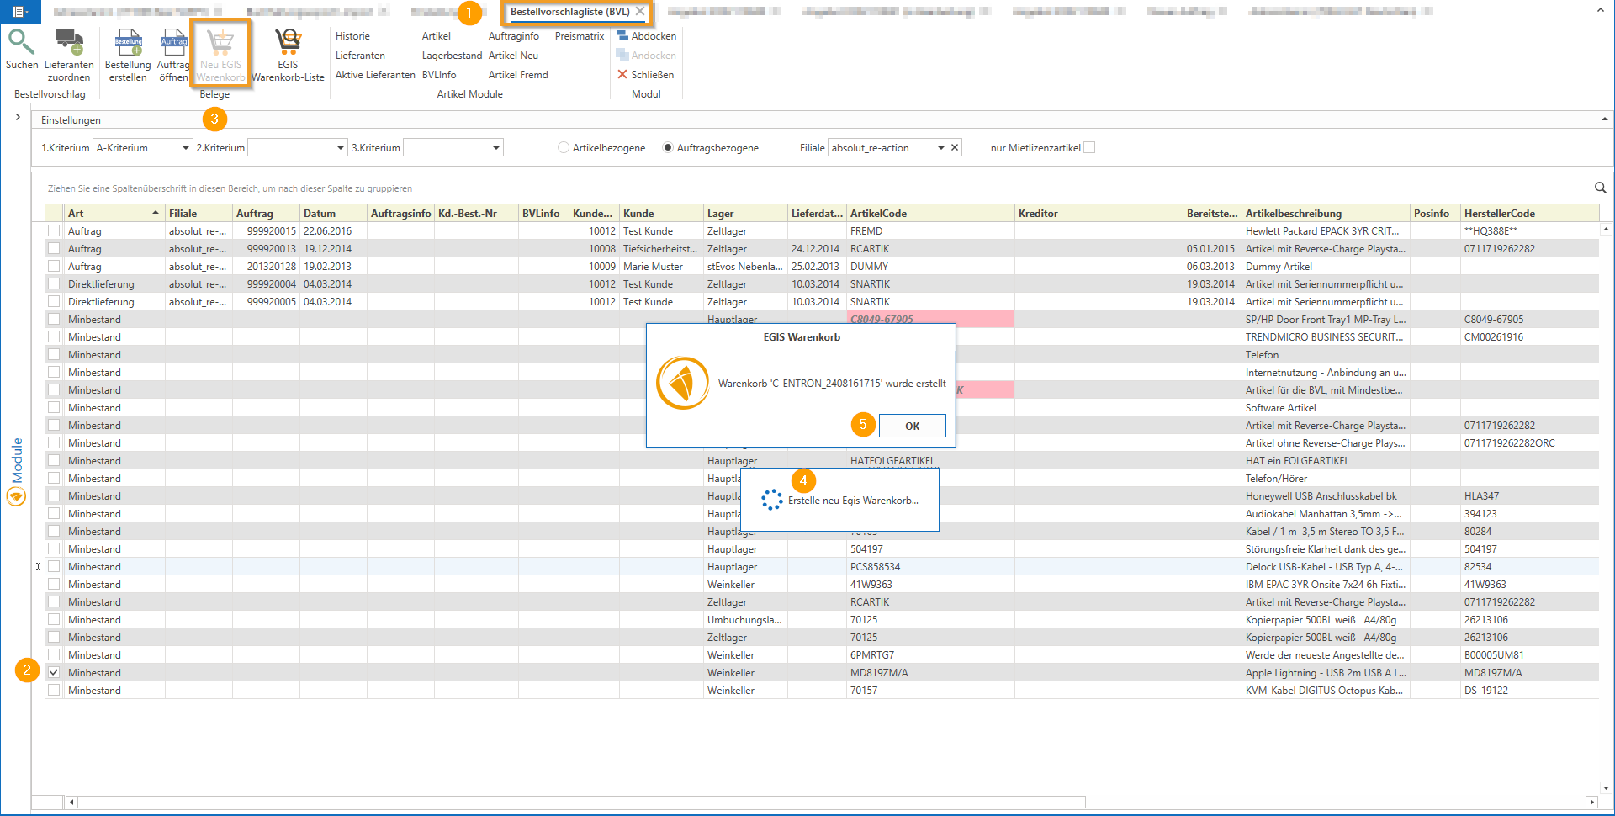Viewport: 1615px width, 816px height.
Task: Click the horizontal scrollbar at bottom
Action: point(580,802)
